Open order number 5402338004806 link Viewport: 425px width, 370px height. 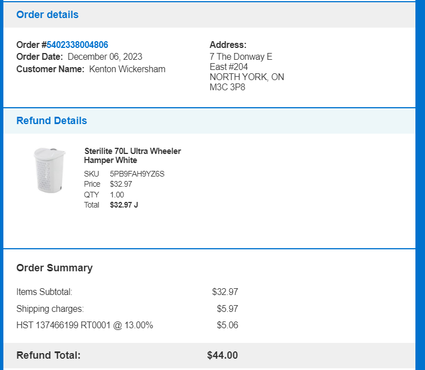coord(77,45)
